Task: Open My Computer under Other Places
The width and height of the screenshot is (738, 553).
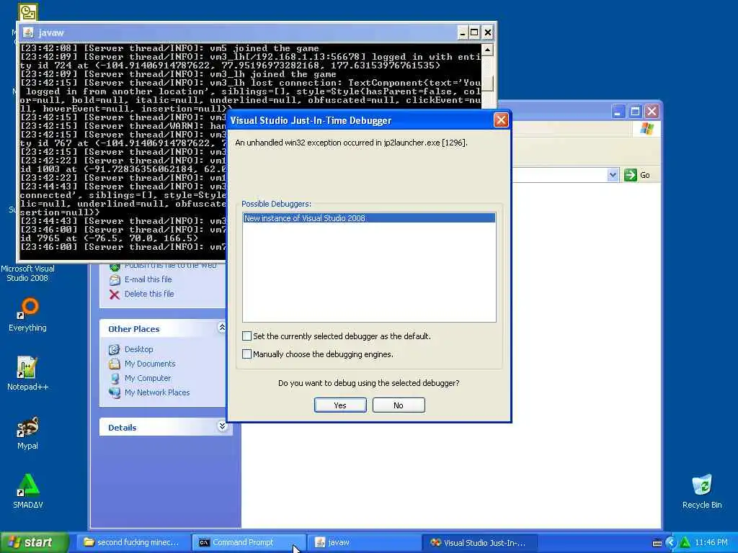Action: pyautogui.click(x=147, y=378)
